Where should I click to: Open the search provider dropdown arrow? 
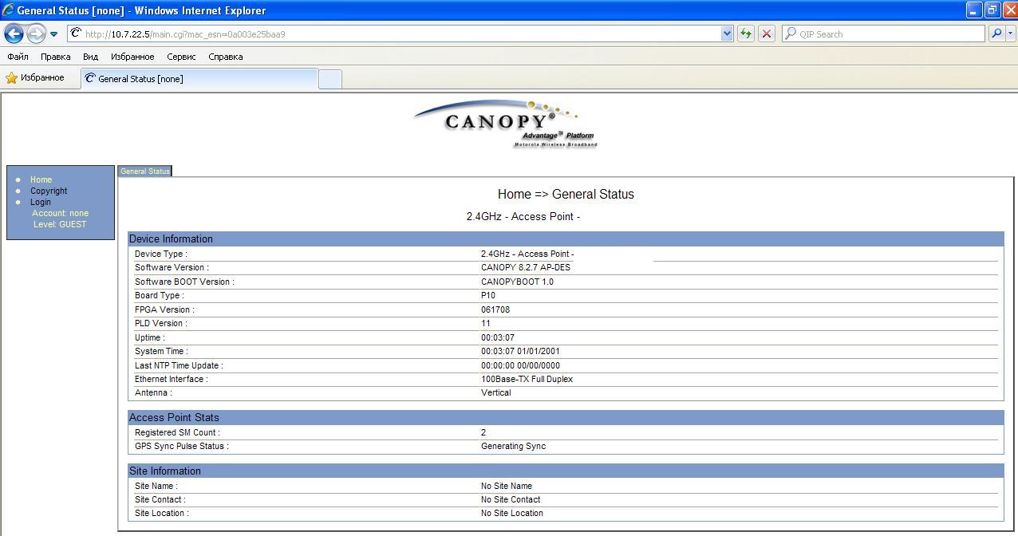tap(1010, 33)
